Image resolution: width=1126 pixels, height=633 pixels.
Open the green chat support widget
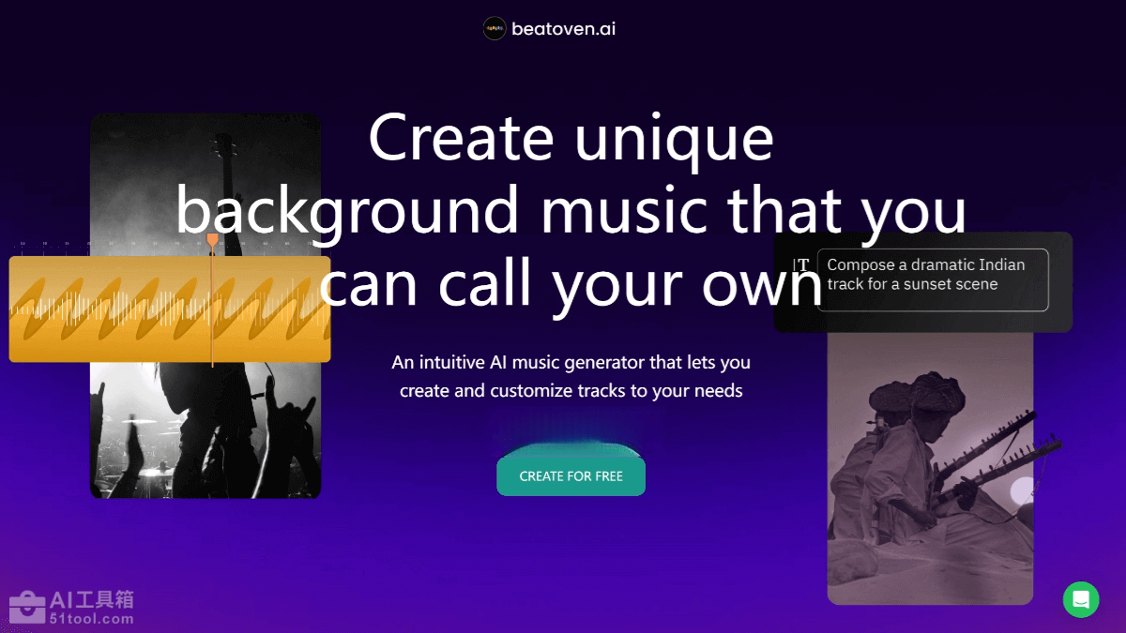(1081, 599)
